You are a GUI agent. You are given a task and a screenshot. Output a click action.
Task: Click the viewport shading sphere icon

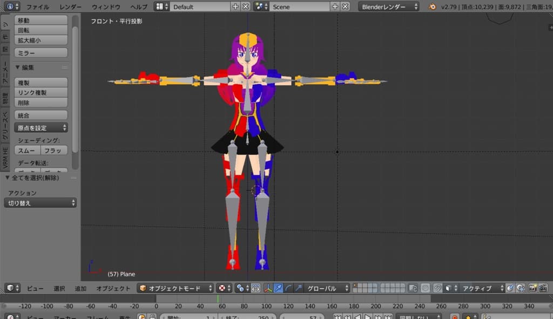pyautogui.click(x=221, y=288)
